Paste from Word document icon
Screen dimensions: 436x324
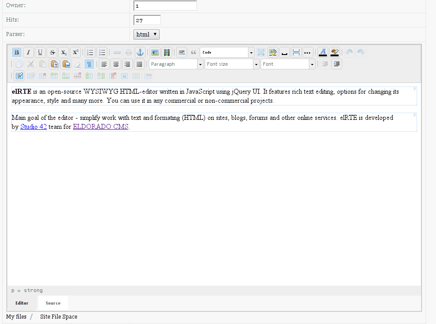pos(66,64)
